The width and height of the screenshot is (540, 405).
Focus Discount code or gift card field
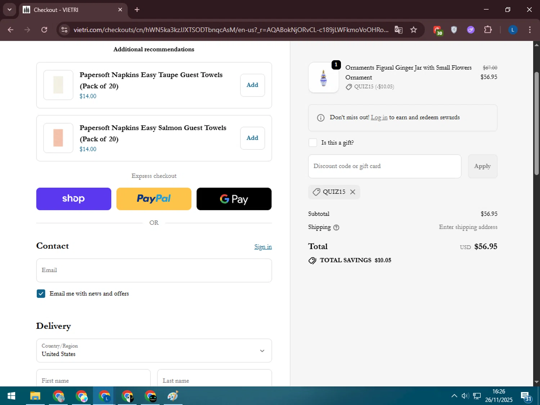(x=384, y=166)
